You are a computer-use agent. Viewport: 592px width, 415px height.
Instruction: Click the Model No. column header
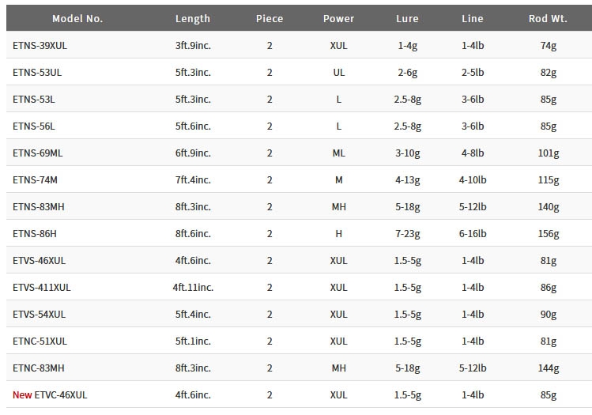77,18
